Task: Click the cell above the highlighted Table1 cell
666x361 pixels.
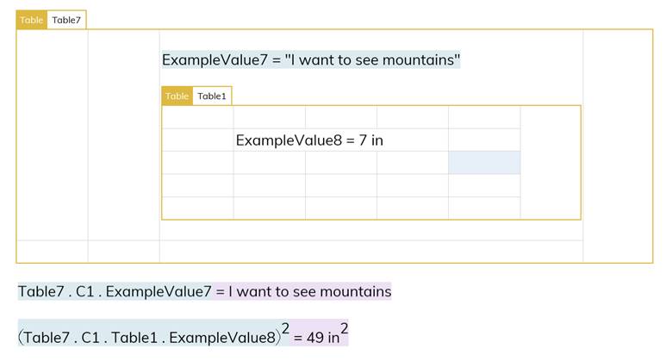Action: 484,140
